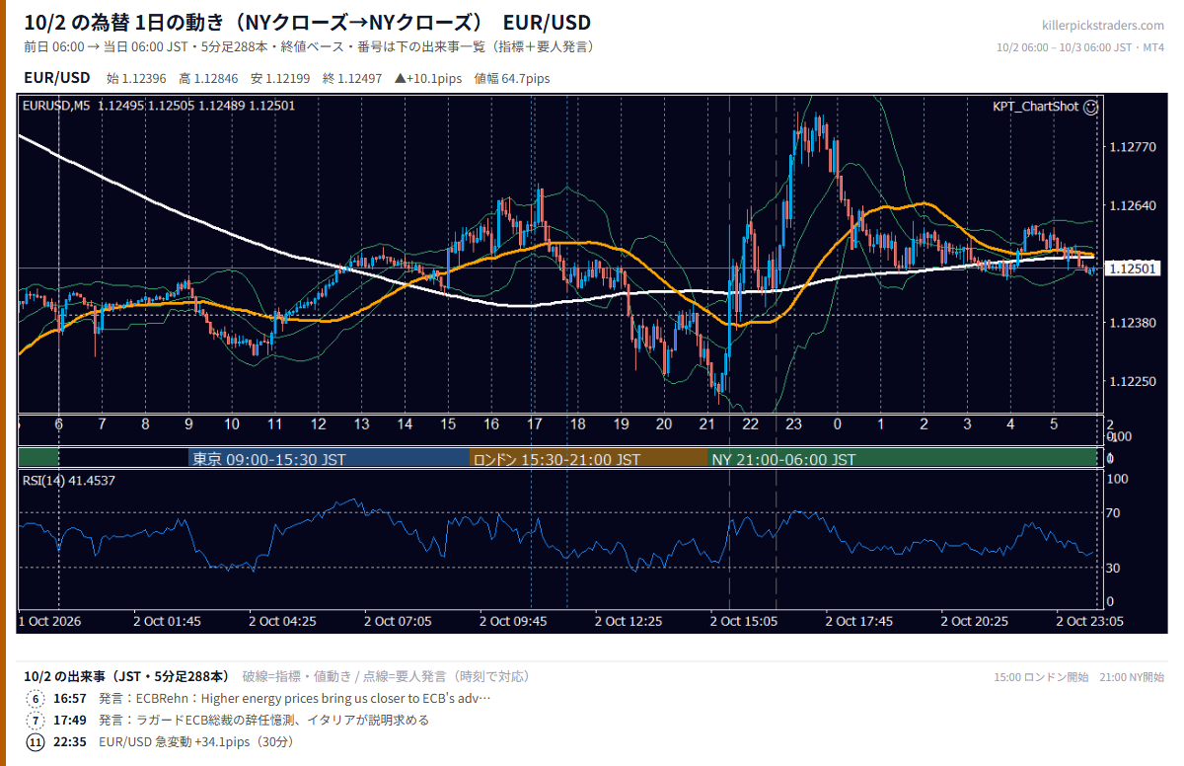1184x766 pixels.
Task: Select the circled number 6 event marker
Action: click(36, 699)
